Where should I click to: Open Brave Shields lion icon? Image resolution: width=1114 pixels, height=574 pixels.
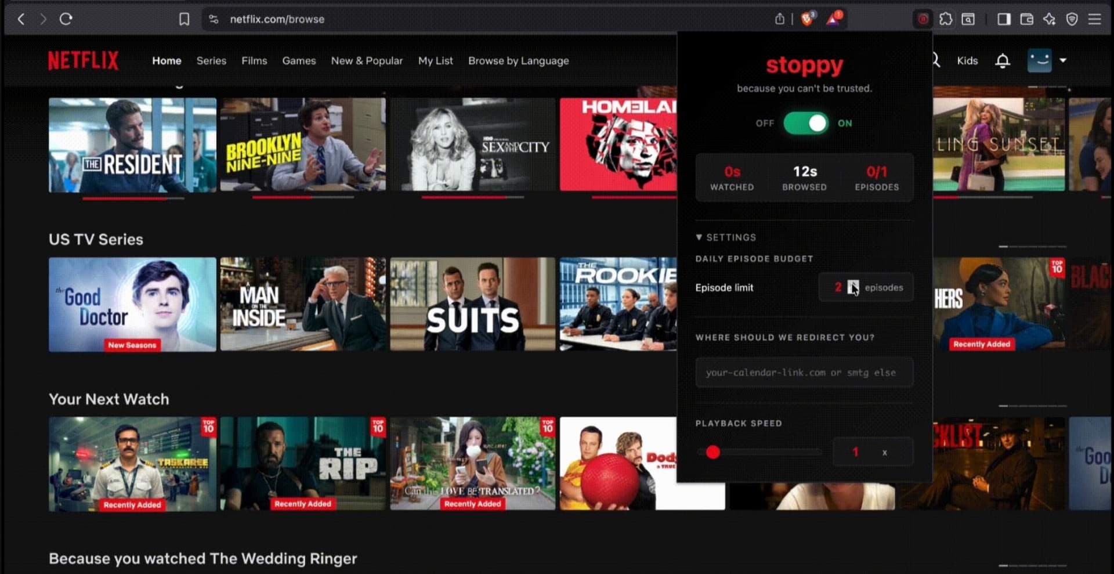tap(807, 19)
